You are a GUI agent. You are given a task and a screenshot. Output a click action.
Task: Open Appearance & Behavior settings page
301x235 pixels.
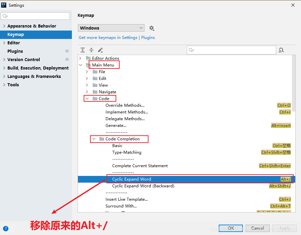pos(32,26)
